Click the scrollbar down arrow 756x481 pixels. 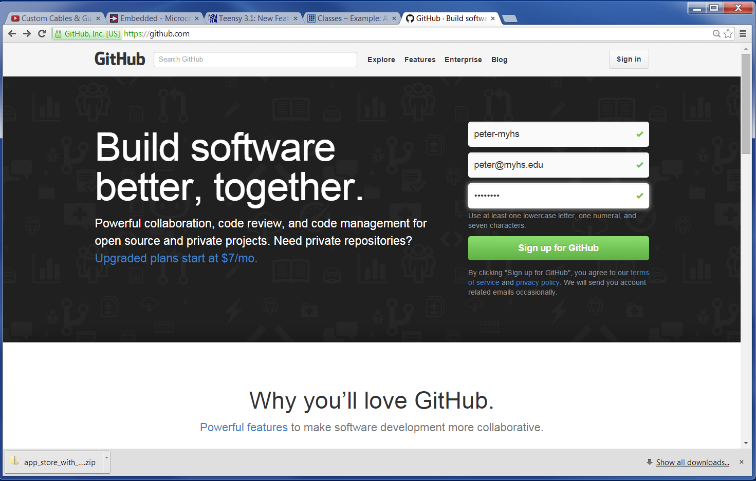coord(746,443)
